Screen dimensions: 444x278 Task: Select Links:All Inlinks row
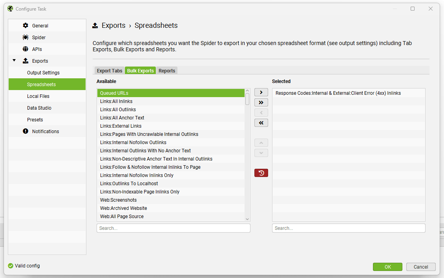click(171, 101)
